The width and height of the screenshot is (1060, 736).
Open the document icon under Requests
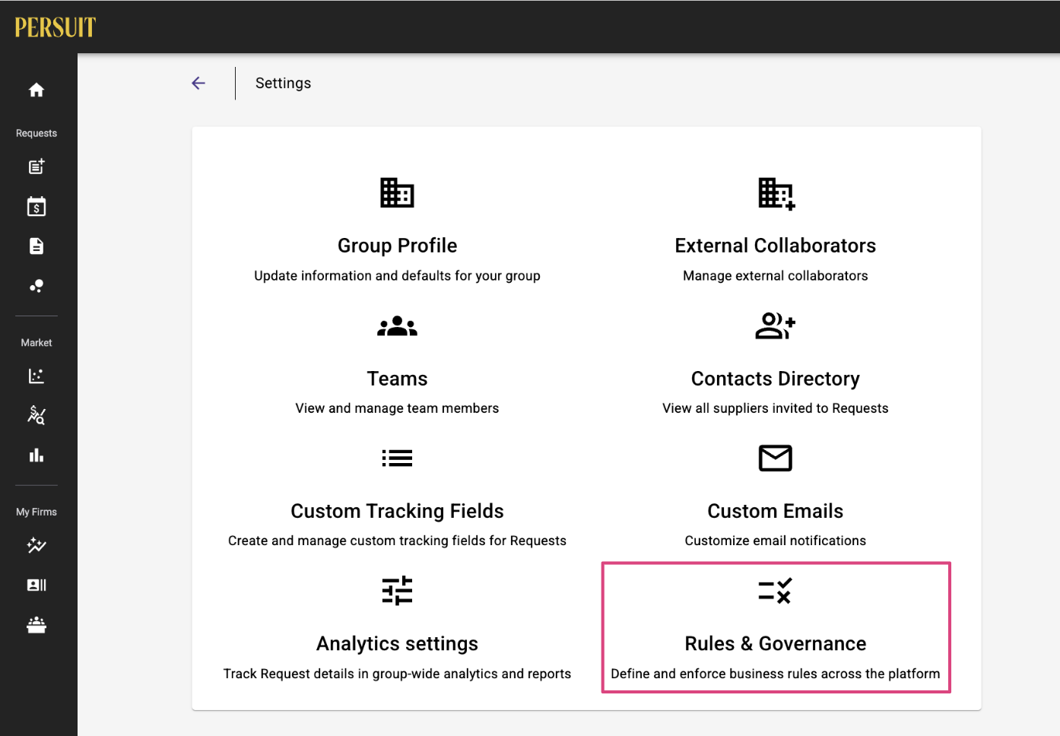pos(36,246)
